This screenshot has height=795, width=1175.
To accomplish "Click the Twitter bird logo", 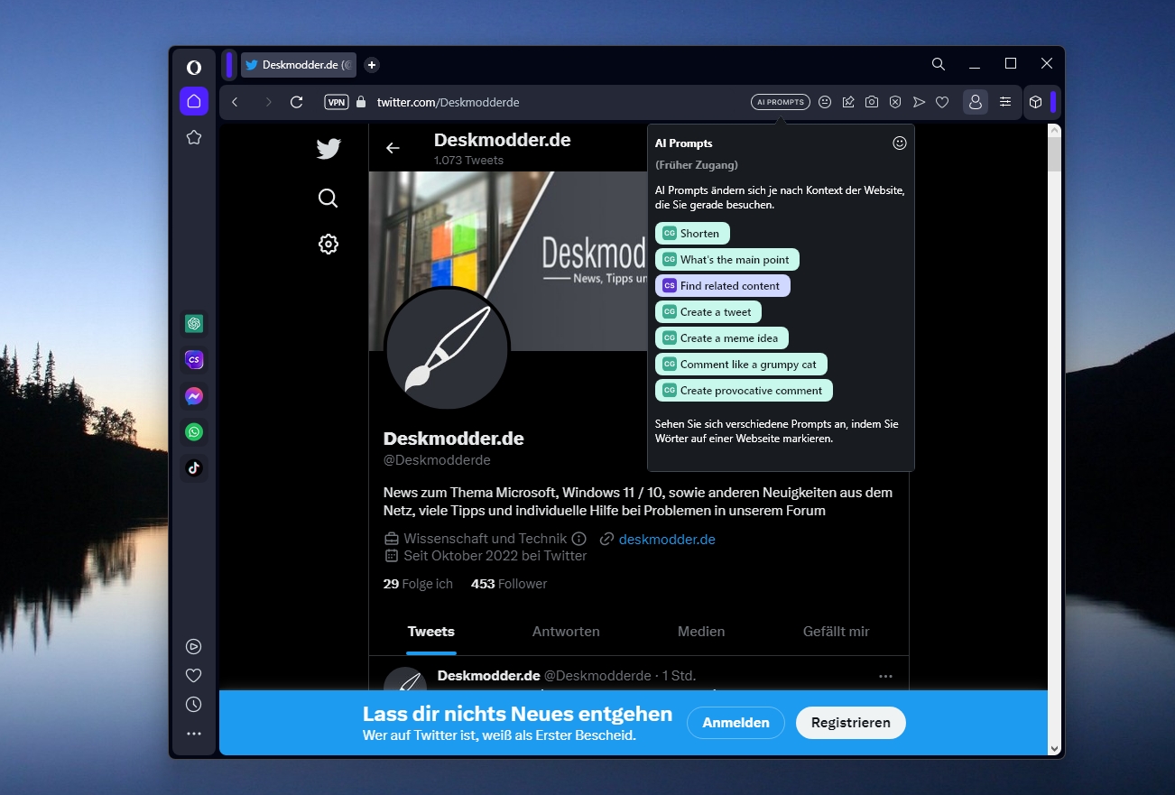I will pos(328,149).
